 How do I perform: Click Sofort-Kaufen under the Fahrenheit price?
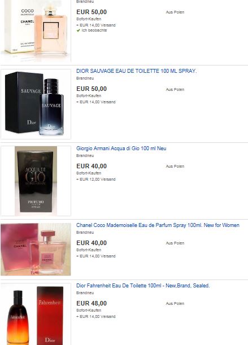pos(89,310)
